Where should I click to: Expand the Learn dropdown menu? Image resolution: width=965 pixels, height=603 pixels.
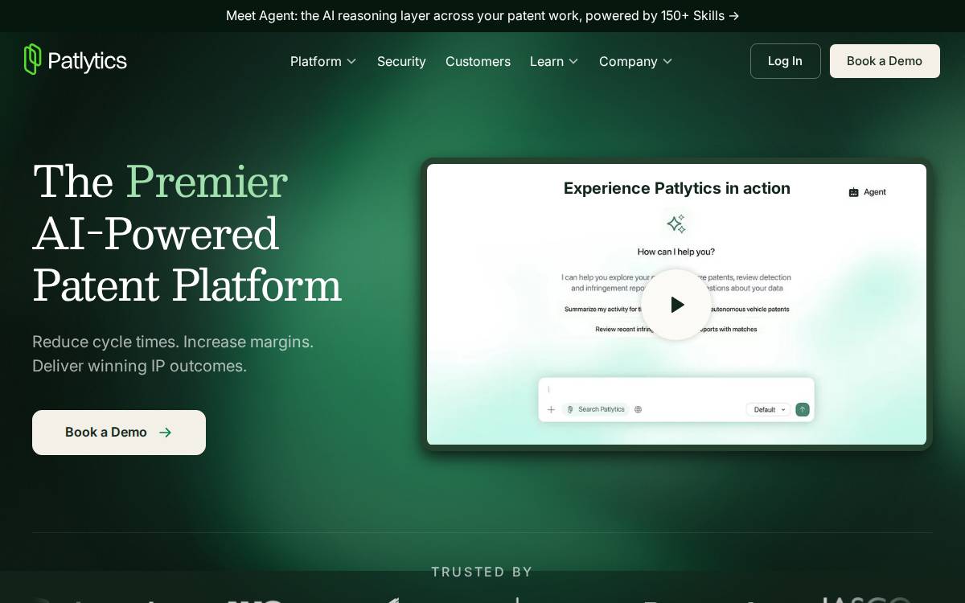tap(554, 61)
